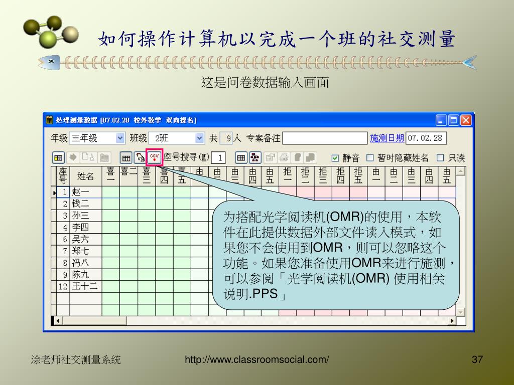Maximize the 处理测量数据 window

454,120
